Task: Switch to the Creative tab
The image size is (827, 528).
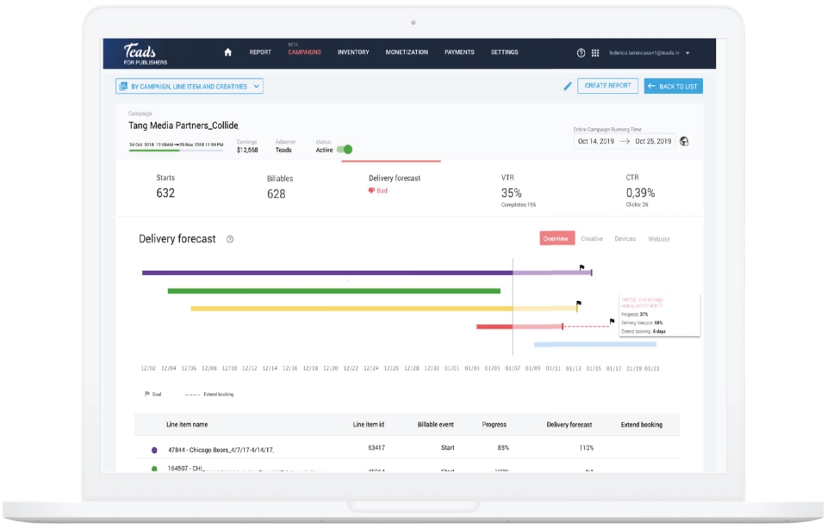Action: [x=592, y=239]
